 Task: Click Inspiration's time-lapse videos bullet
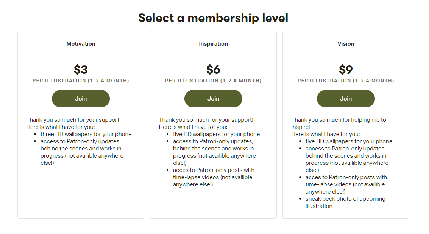[x=214, y=177]
